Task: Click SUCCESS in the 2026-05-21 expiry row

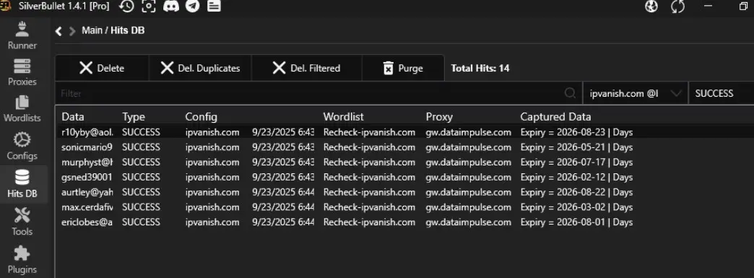Action: [141, 147]
